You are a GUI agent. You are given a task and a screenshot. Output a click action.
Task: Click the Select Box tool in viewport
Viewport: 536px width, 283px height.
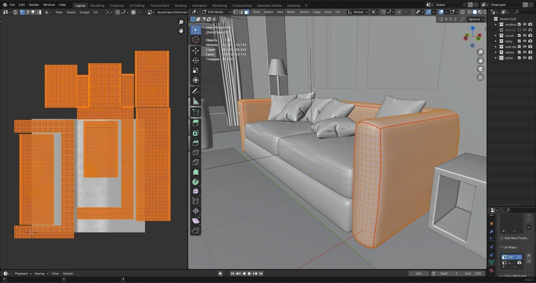(196, 30)
